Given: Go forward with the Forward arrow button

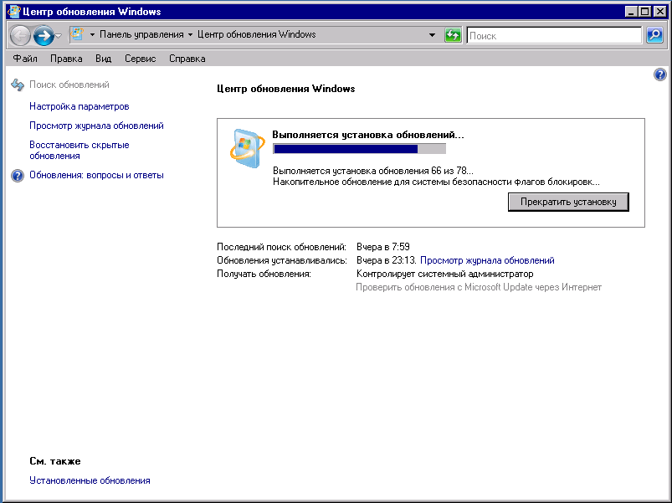Looking at the screenshot, I should (44, 35).
